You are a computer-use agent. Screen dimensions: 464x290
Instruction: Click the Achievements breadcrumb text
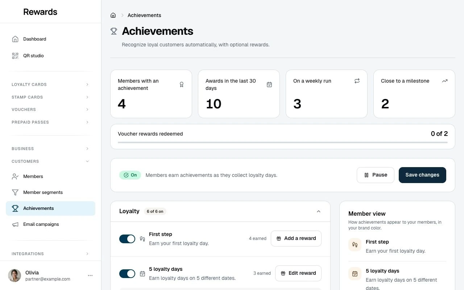click(x=144, y=15)
